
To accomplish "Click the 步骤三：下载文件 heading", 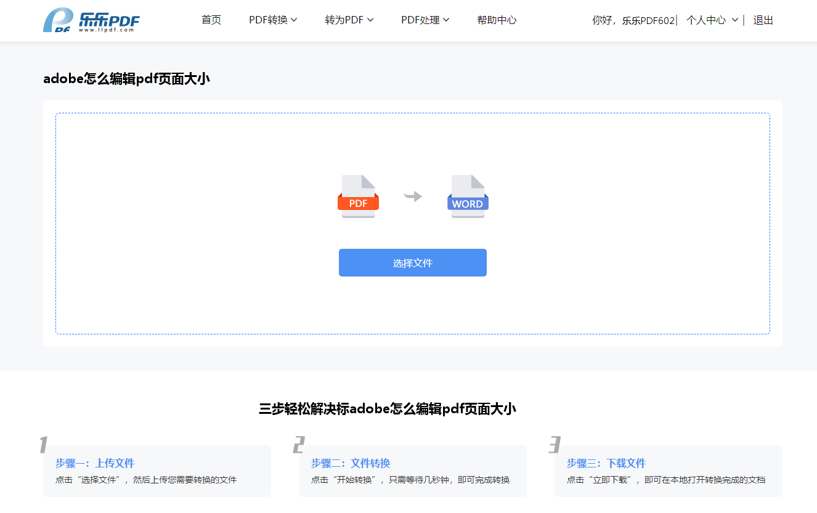I will click(x=606, y=463).
